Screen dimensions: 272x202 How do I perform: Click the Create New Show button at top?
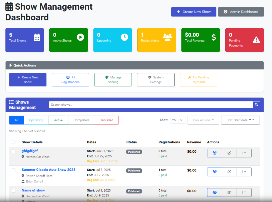pos(194,12)
